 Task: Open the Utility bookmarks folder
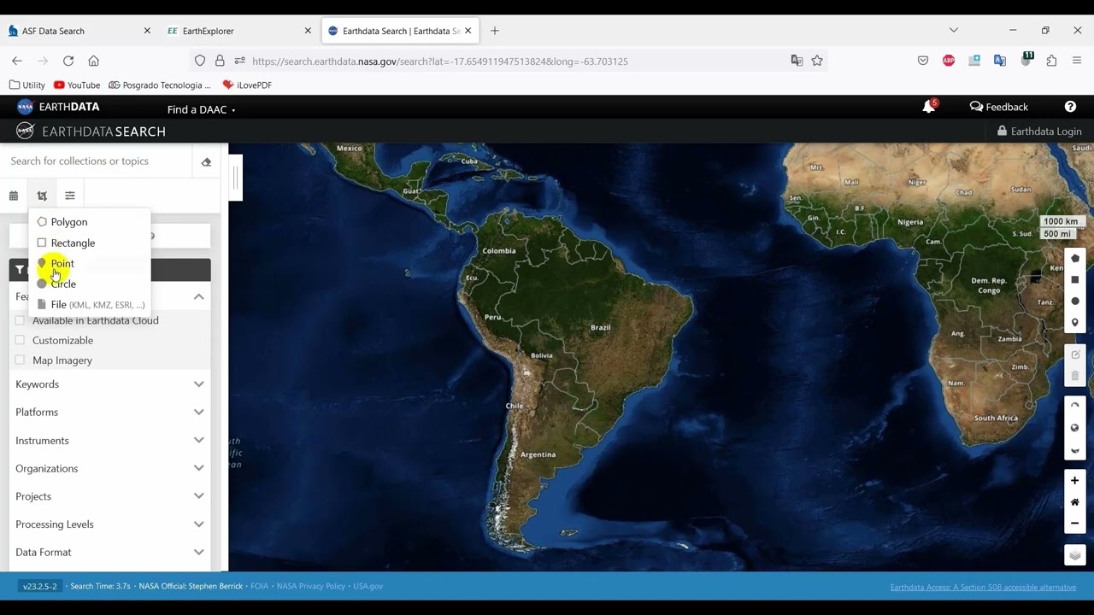pyautogui.click(x=26, y=85)
